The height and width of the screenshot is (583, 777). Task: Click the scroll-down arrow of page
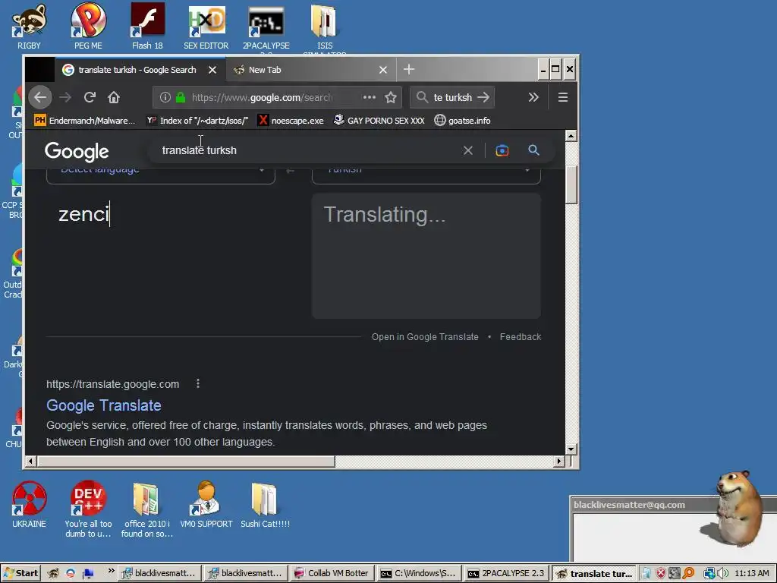[571, 449]
